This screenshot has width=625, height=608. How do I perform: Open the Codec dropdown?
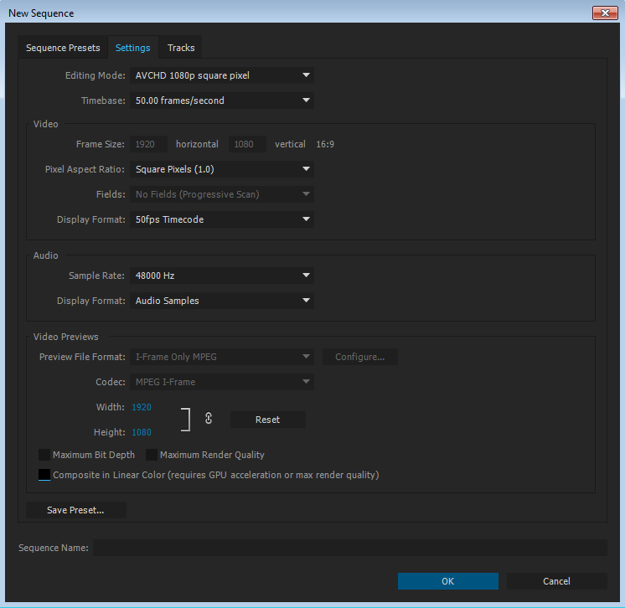(x=222, y=382)
